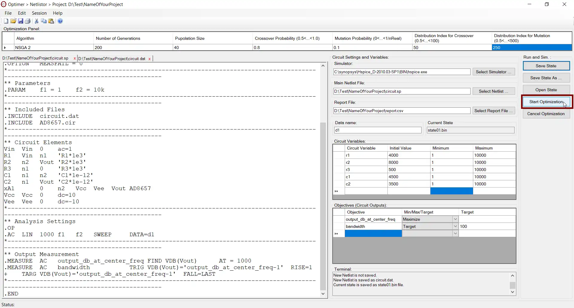
Task: Click the Select Report File button
Action: coord(494,111)
